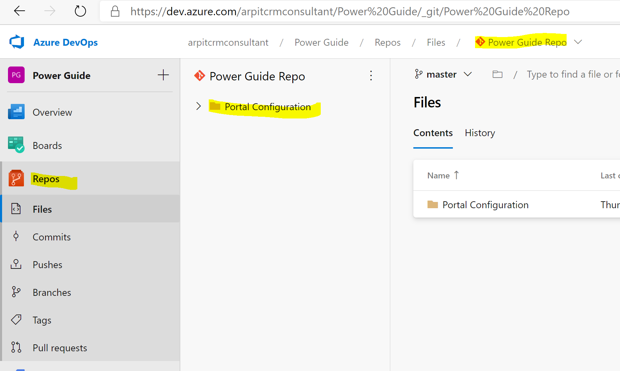This screenshot has height=371, width=620.
Task: Click the Files code-file icon
Action: coord(16,209)
